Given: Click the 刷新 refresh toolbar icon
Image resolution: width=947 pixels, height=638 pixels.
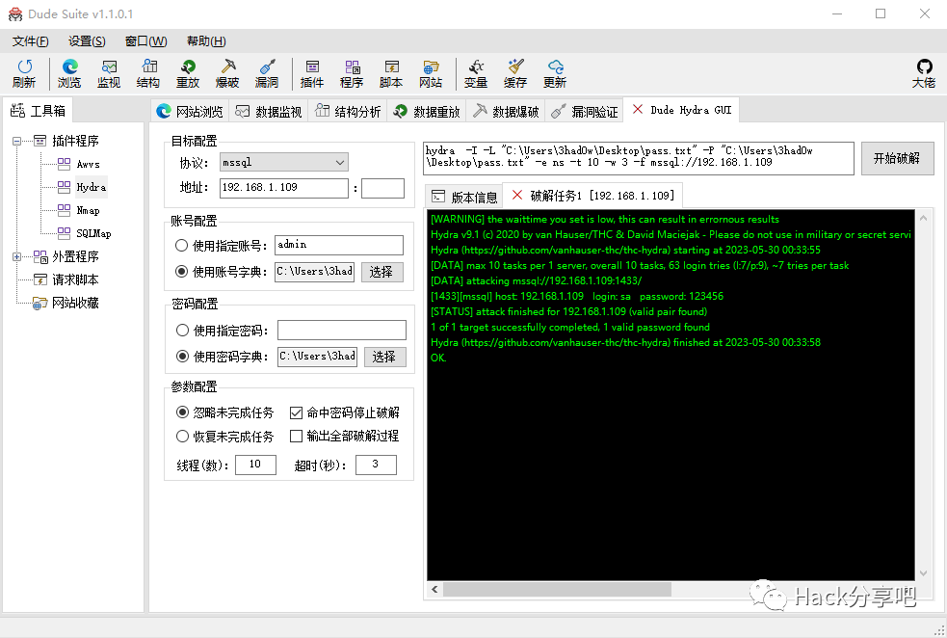Looking at the screenshot, I should [24, 73].
